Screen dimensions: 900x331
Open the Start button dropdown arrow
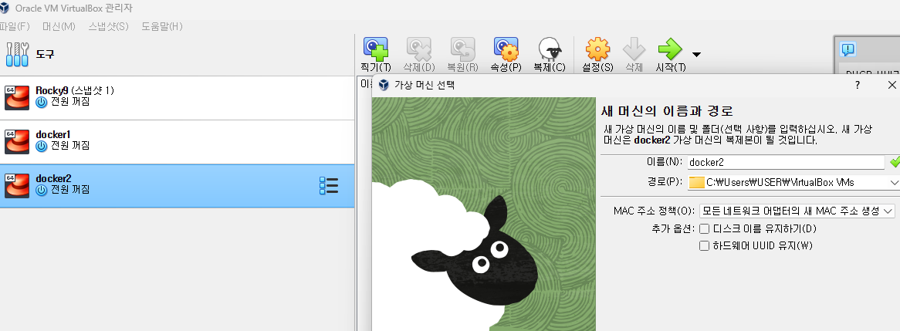coord(696,55)
